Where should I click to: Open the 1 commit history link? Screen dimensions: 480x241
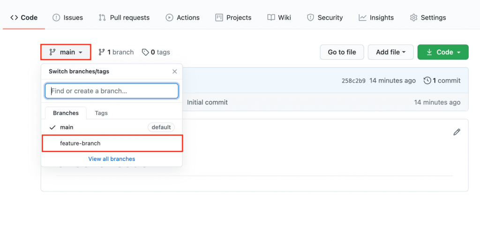click(x=442, y=81)
